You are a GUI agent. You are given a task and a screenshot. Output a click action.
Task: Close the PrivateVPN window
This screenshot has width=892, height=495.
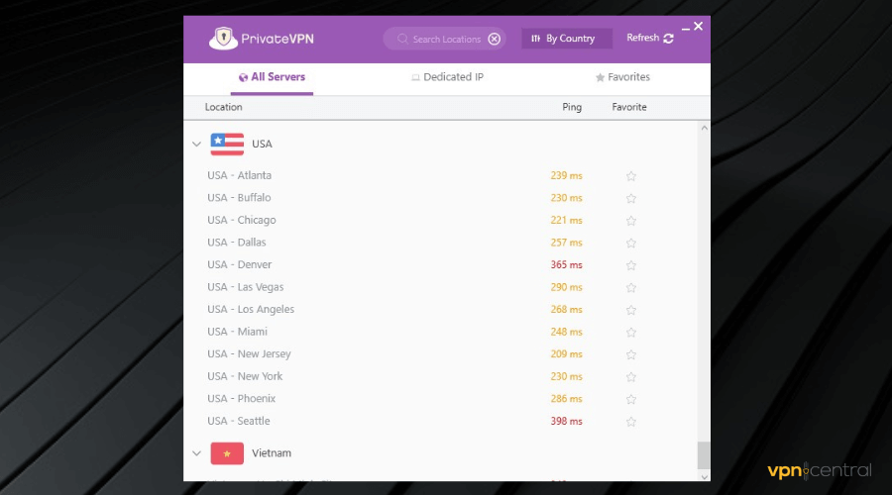click(699, 26)
